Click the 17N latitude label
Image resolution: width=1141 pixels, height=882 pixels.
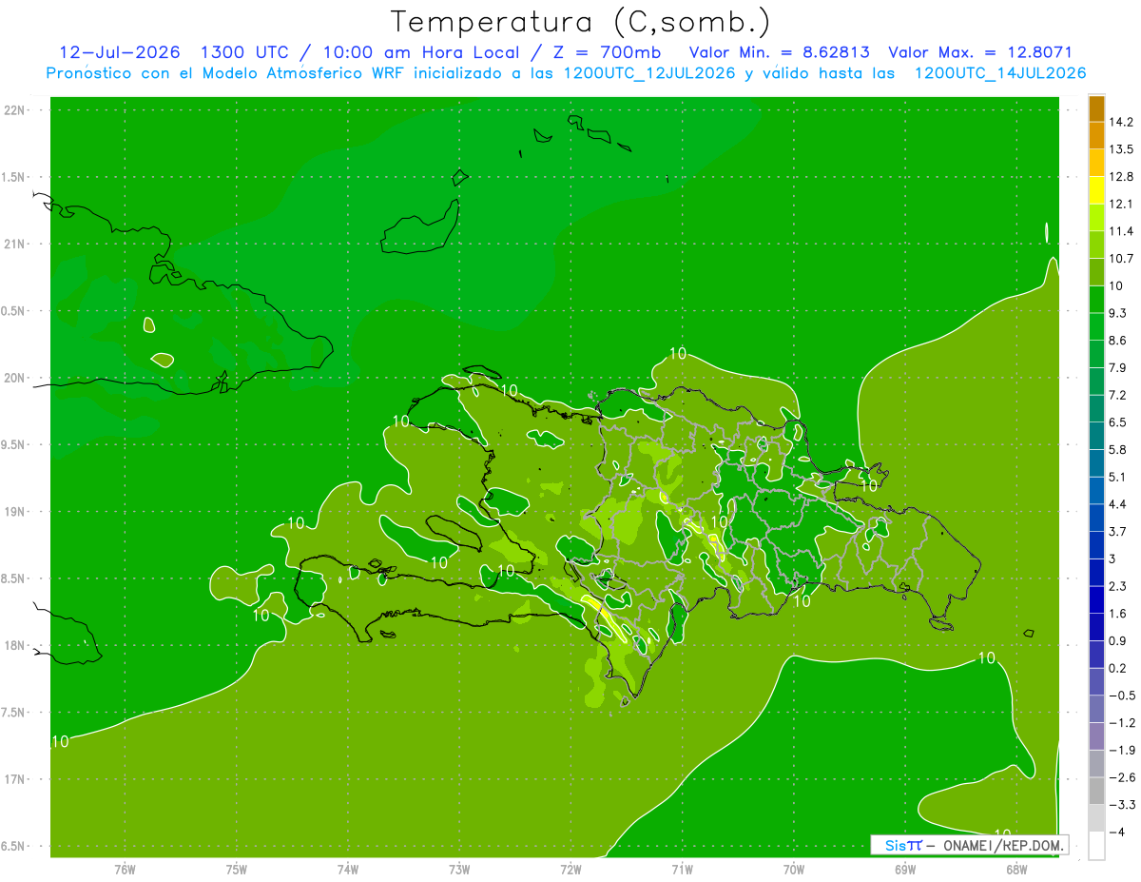pos(14,779)
